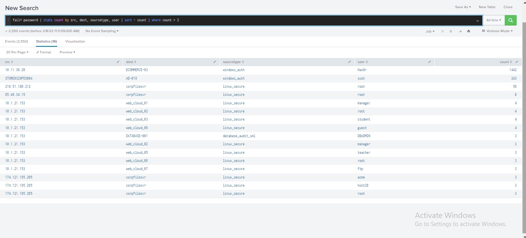Screen dimensions: 526x238
Task: Click the user value scot
Action: pos(361,78)
